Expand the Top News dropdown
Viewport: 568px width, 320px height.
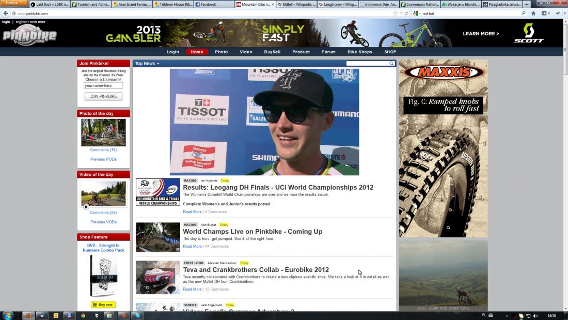coord(147,64)
